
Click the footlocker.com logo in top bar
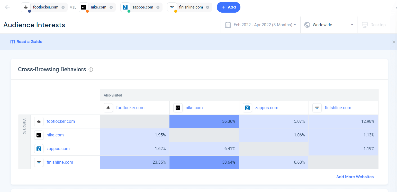pyautogui.click(x=26, y=7)
